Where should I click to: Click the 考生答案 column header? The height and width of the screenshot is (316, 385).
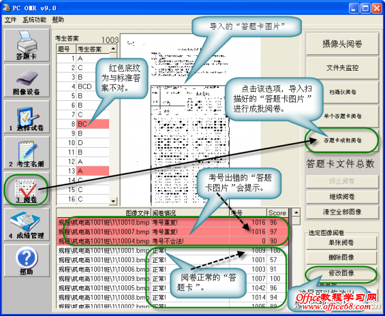point(92,49)
